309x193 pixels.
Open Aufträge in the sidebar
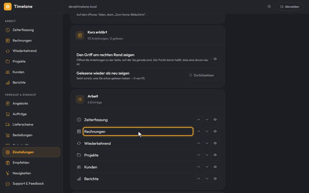tap(31, 114)
